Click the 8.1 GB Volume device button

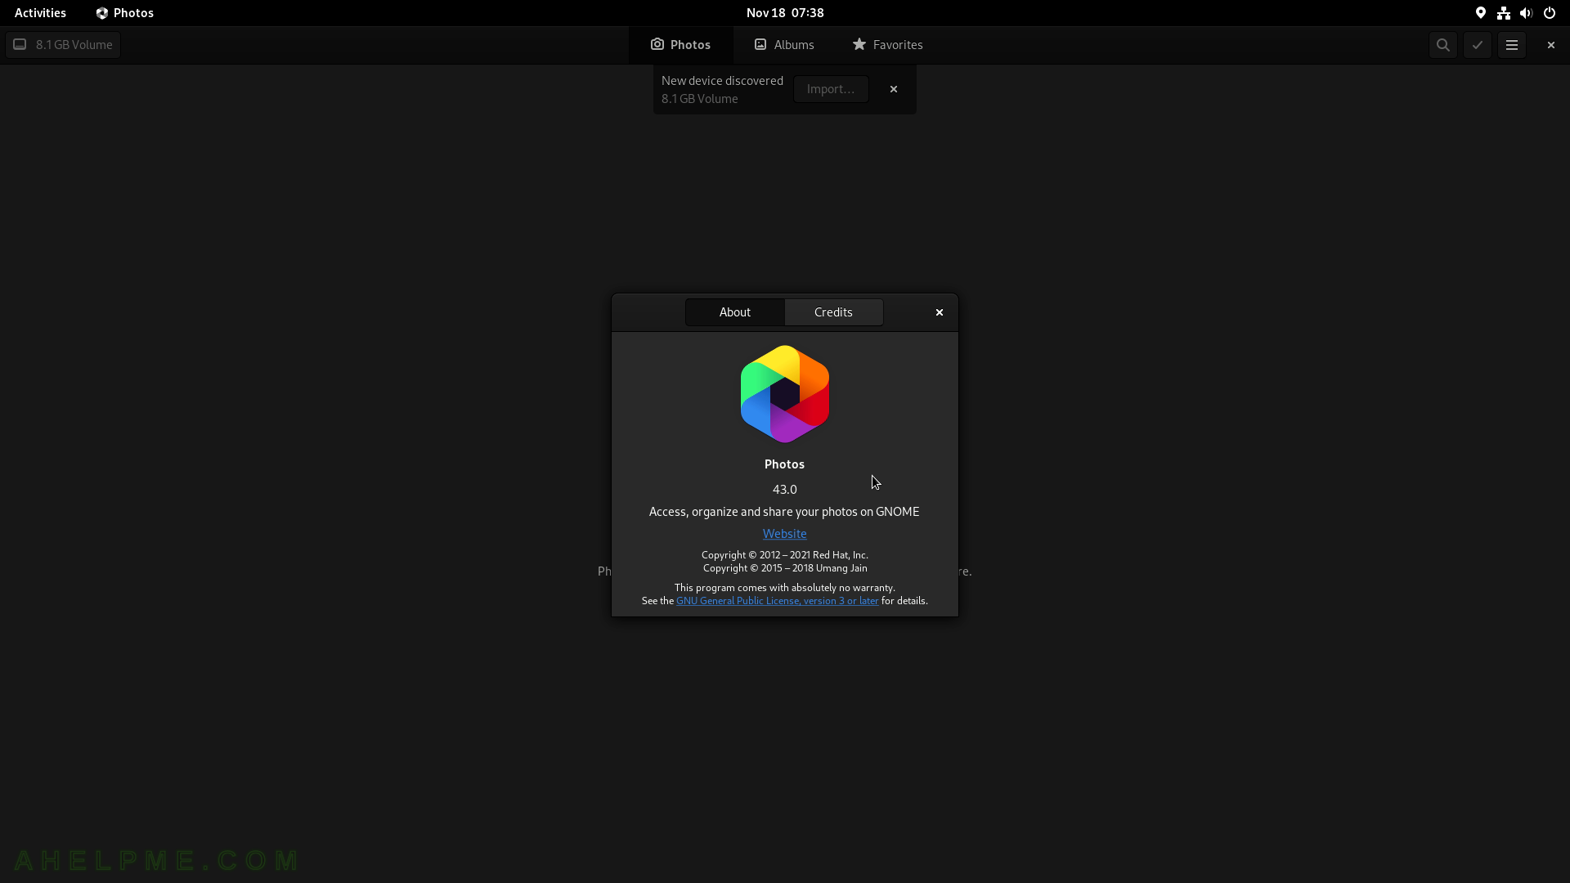[x=63, y=45]
